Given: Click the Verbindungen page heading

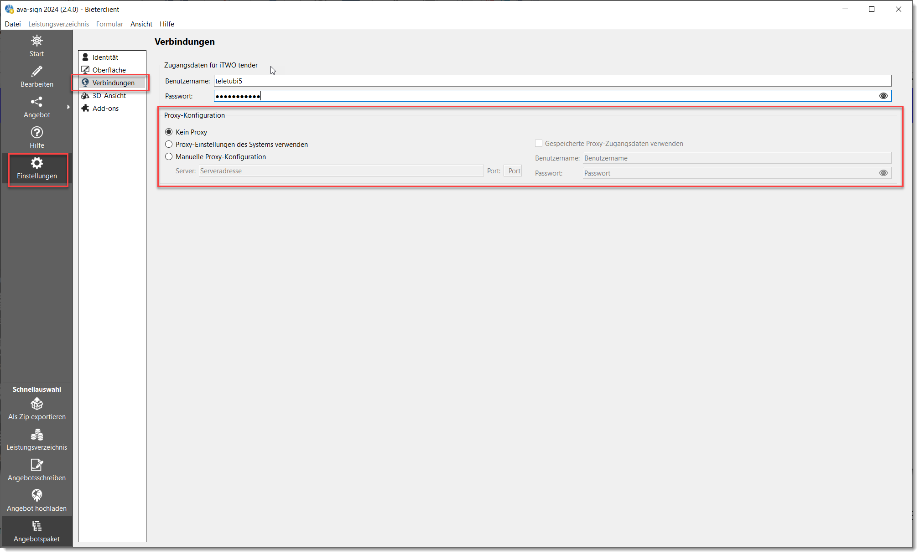Looking at the screenshot, I should (x=185, y=41).
